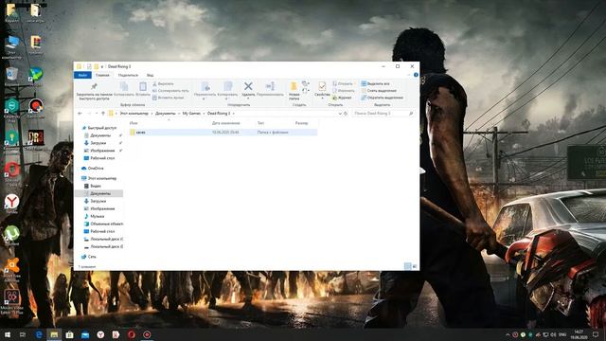Viewport: 606px width, 341px height.
Task: Launch Microsoft Edge from the taskbar
Action: point(39,334)
